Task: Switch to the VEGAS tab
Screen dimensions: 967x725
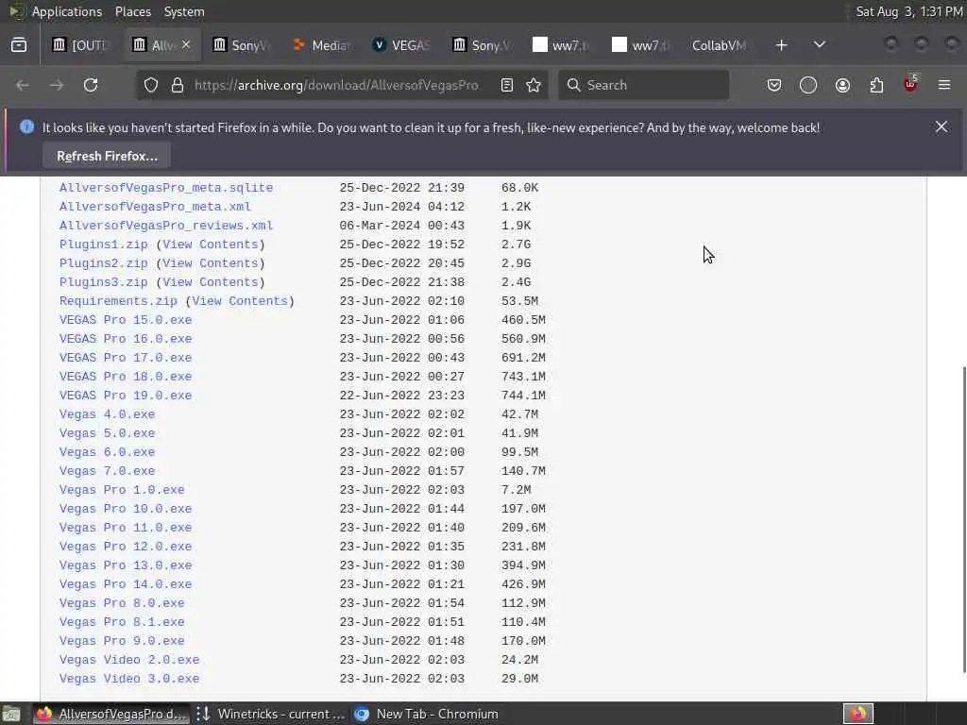Action: pos(401,45)
